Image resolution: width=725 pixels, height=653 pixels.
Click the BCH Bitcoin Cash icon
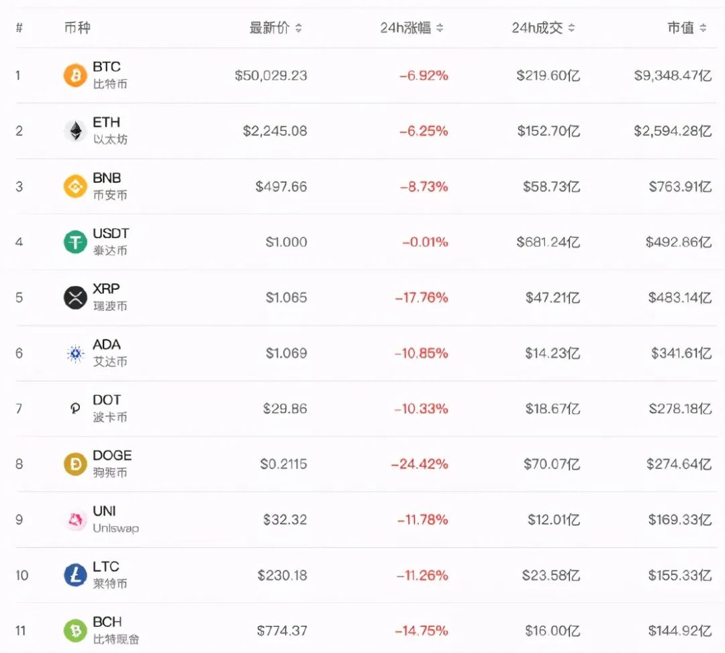click(74, 631)
